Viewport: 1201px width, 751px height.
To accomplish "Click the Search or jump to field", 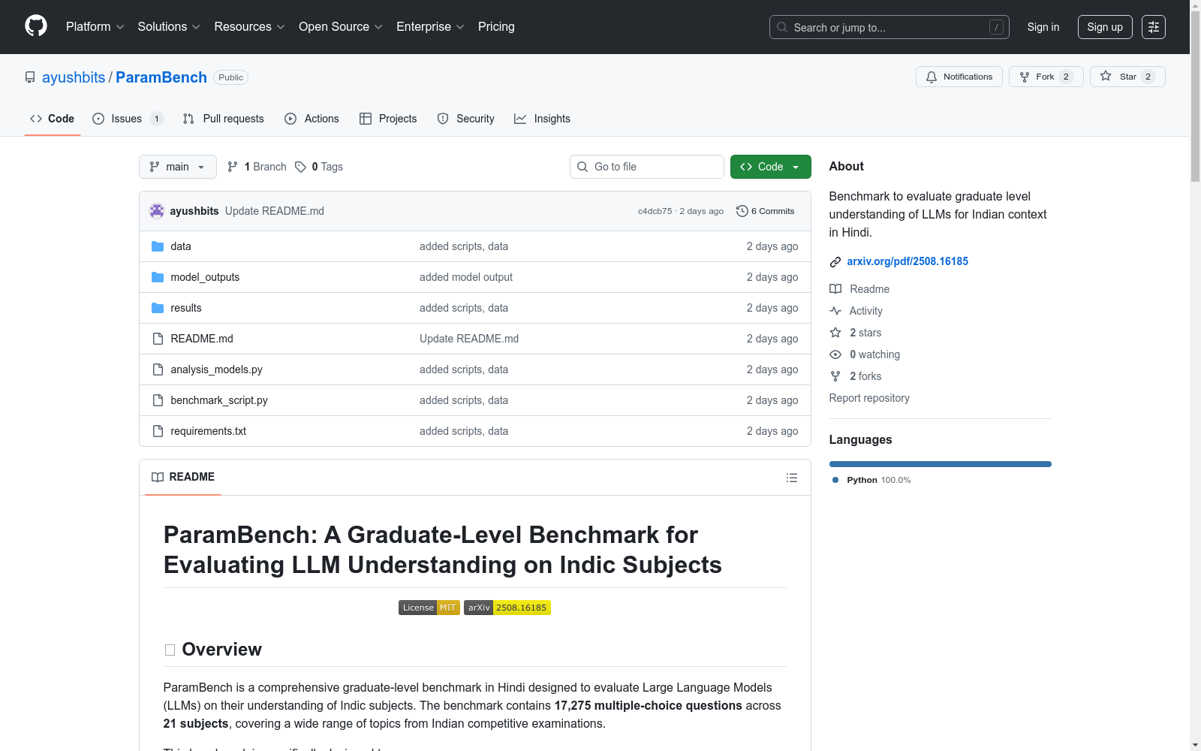I will coord(889,27).
